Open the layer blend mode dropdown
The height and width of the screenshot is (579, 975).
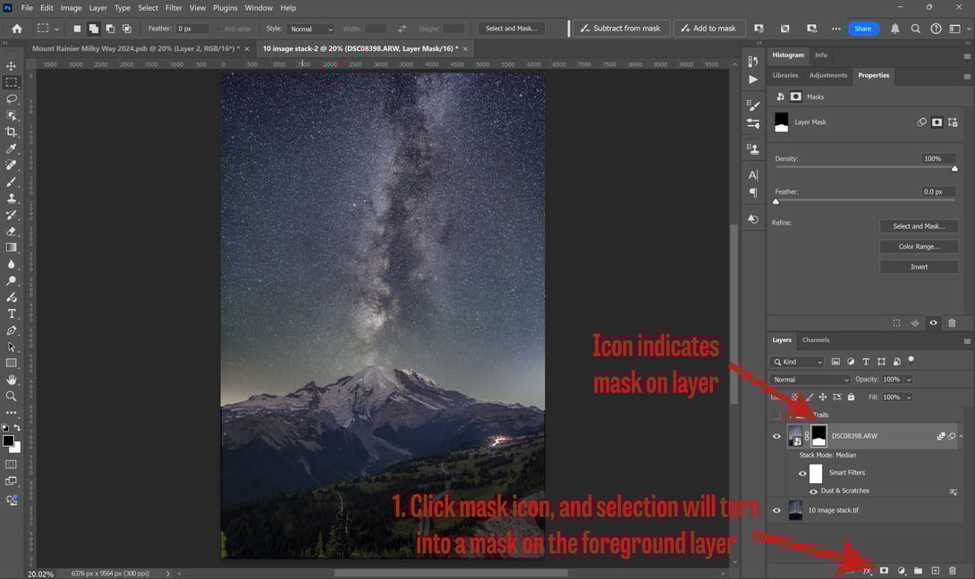point(810,380)
